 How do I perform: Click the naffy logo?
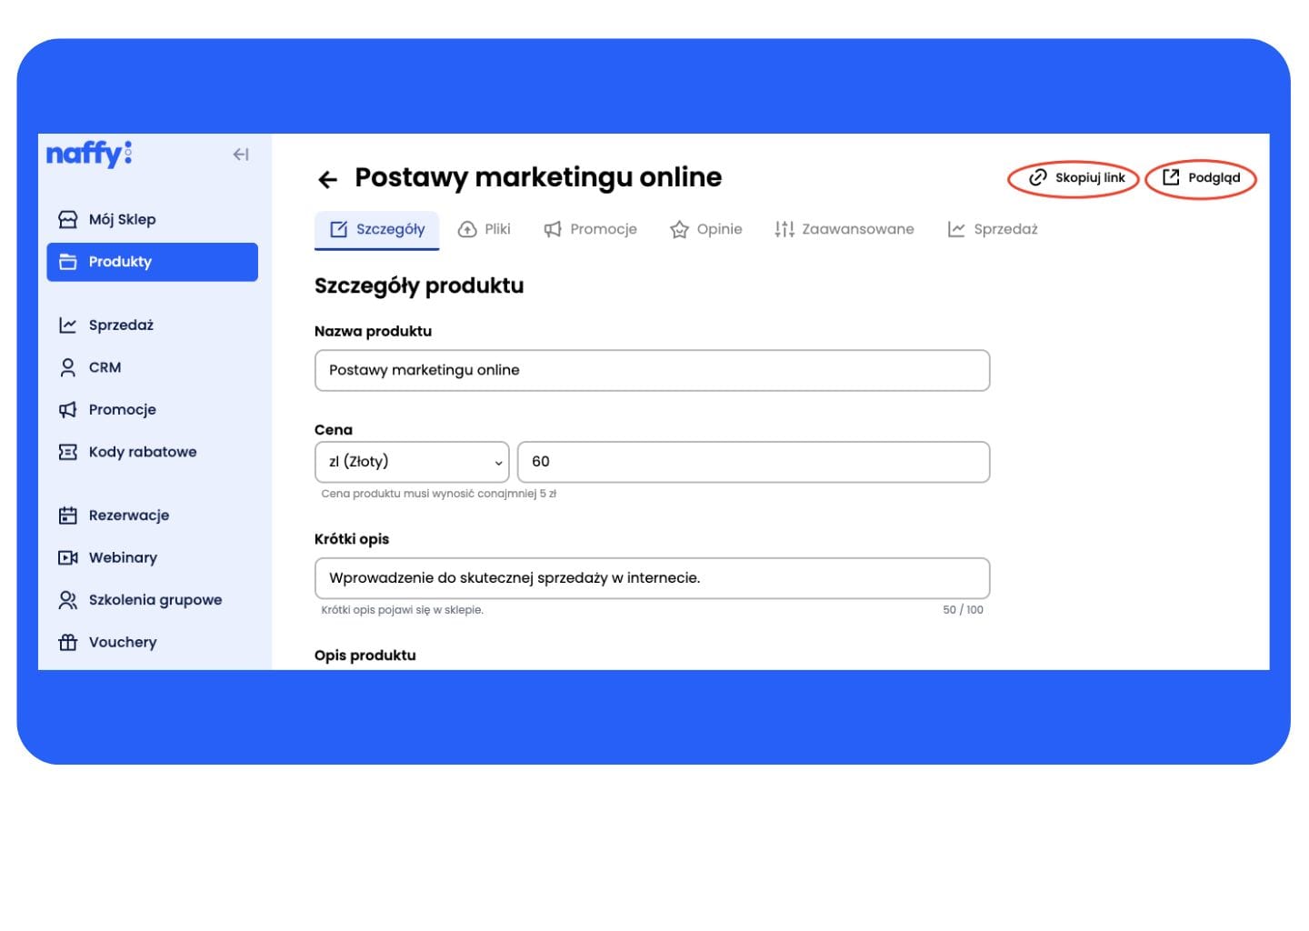point(89,154)
